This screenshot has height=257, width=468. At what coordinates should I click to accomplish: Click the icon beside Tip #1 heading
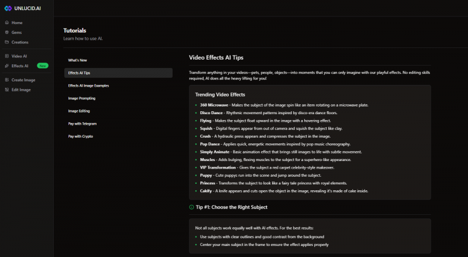tap(191, 207)
